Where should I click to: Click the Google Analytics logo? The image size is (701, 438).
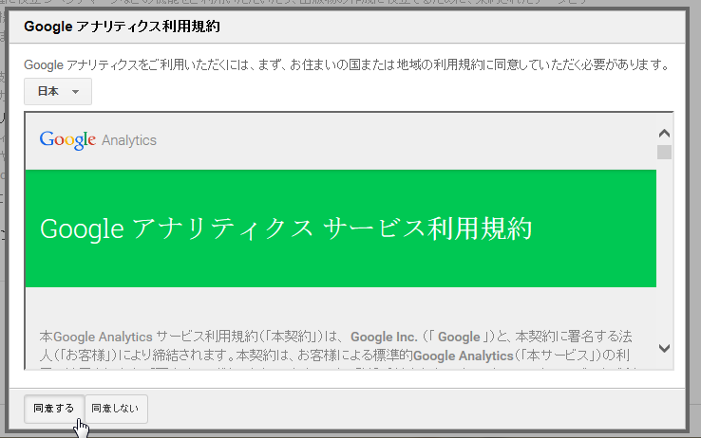tap(98, 140)
